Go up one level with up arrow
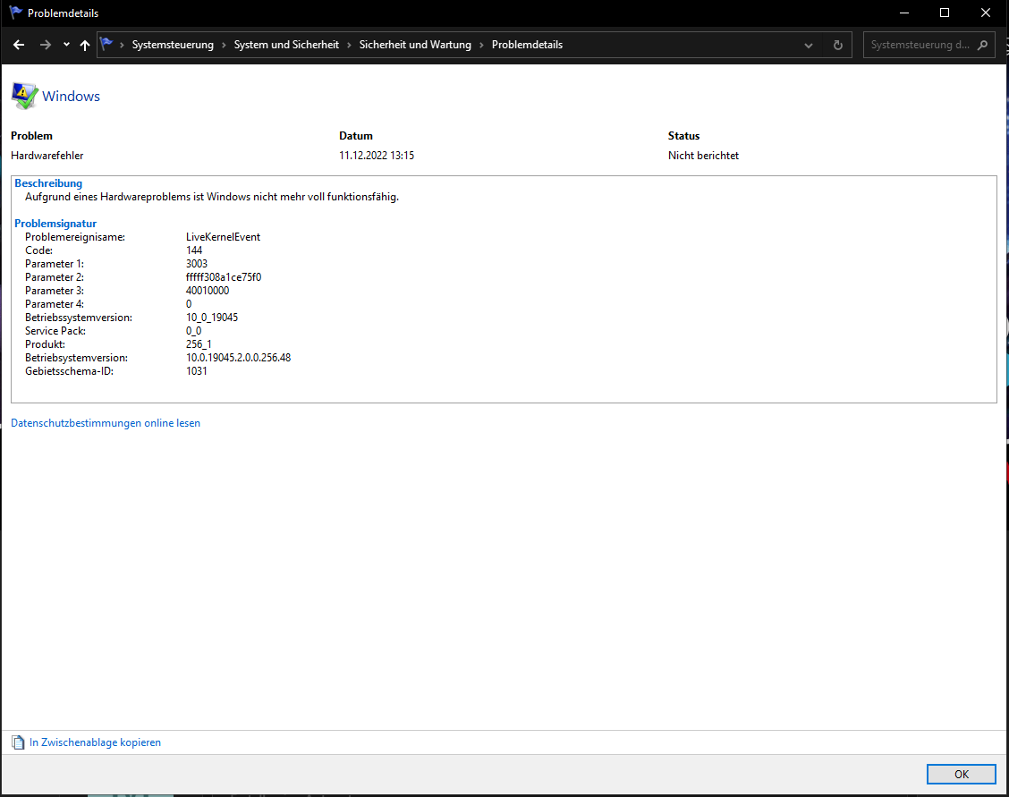Screen dimensions: 1009x797 85,45
